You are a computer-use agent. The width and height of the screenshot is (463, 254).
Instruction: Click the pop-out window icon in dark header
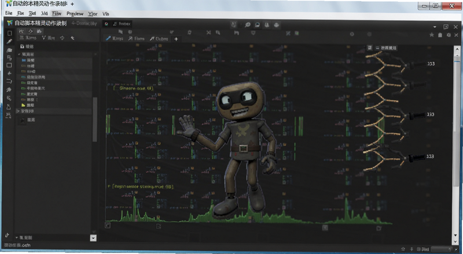click(x=446, y=27)
